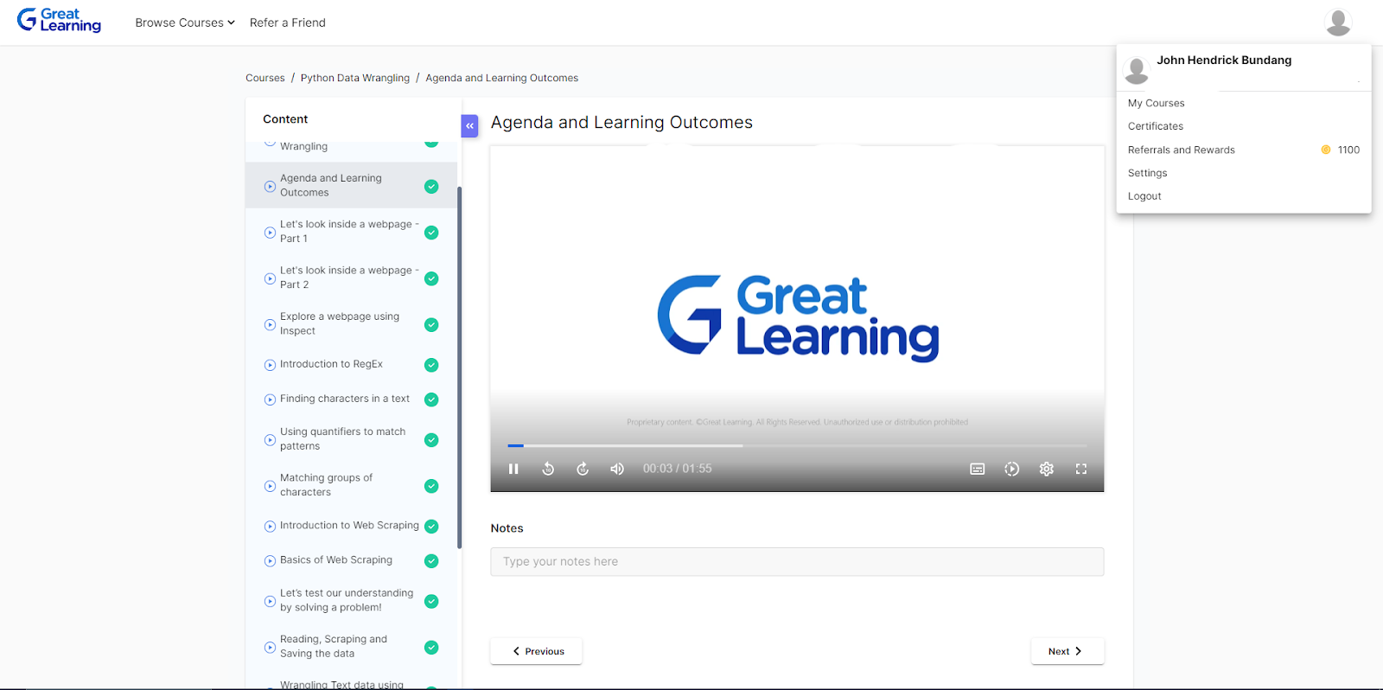
Task: Open lesson Reading, Scraping and Saving the data
Action: [334, 646]
